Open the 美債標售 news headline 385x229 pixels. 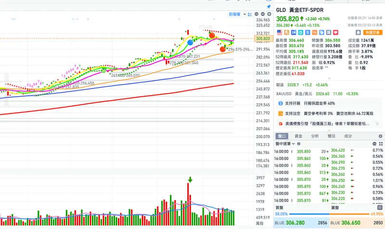(x=327, y=124)
